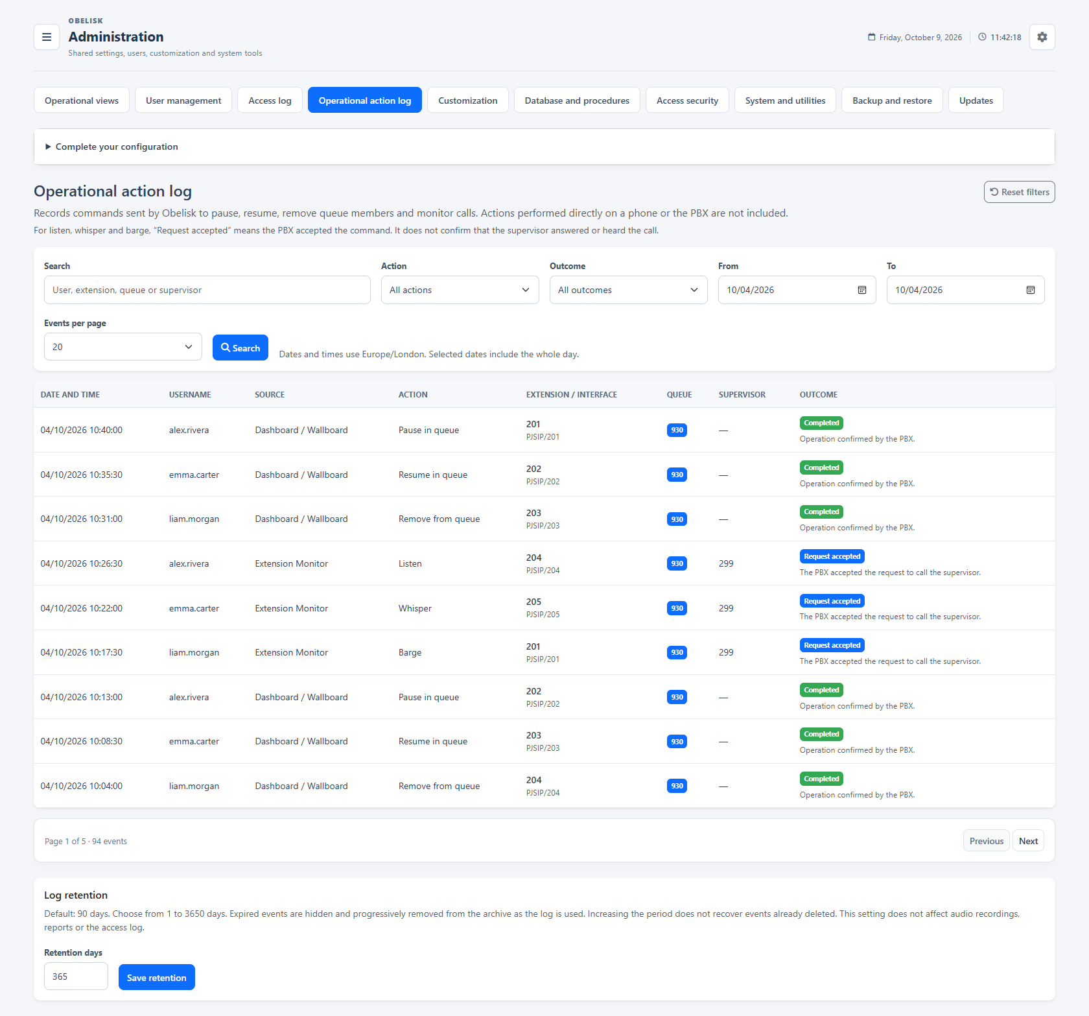Click the From date calendar icon

click(x=862, y=290)
